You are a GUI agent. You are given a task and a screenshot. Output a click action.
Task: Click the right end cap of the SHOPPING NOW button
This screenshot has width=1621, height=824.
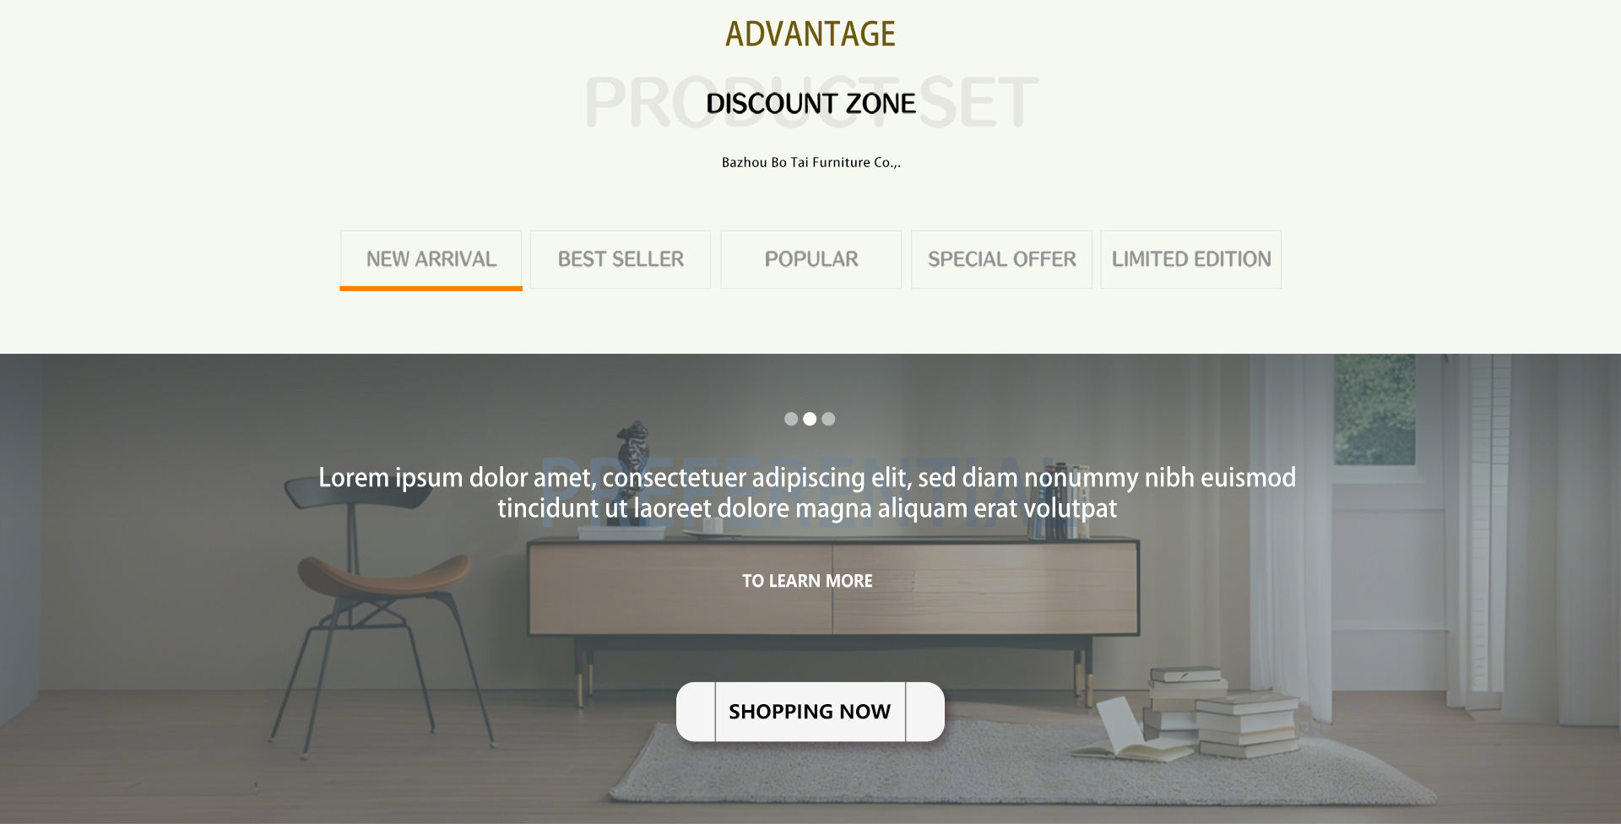(925, 712)
